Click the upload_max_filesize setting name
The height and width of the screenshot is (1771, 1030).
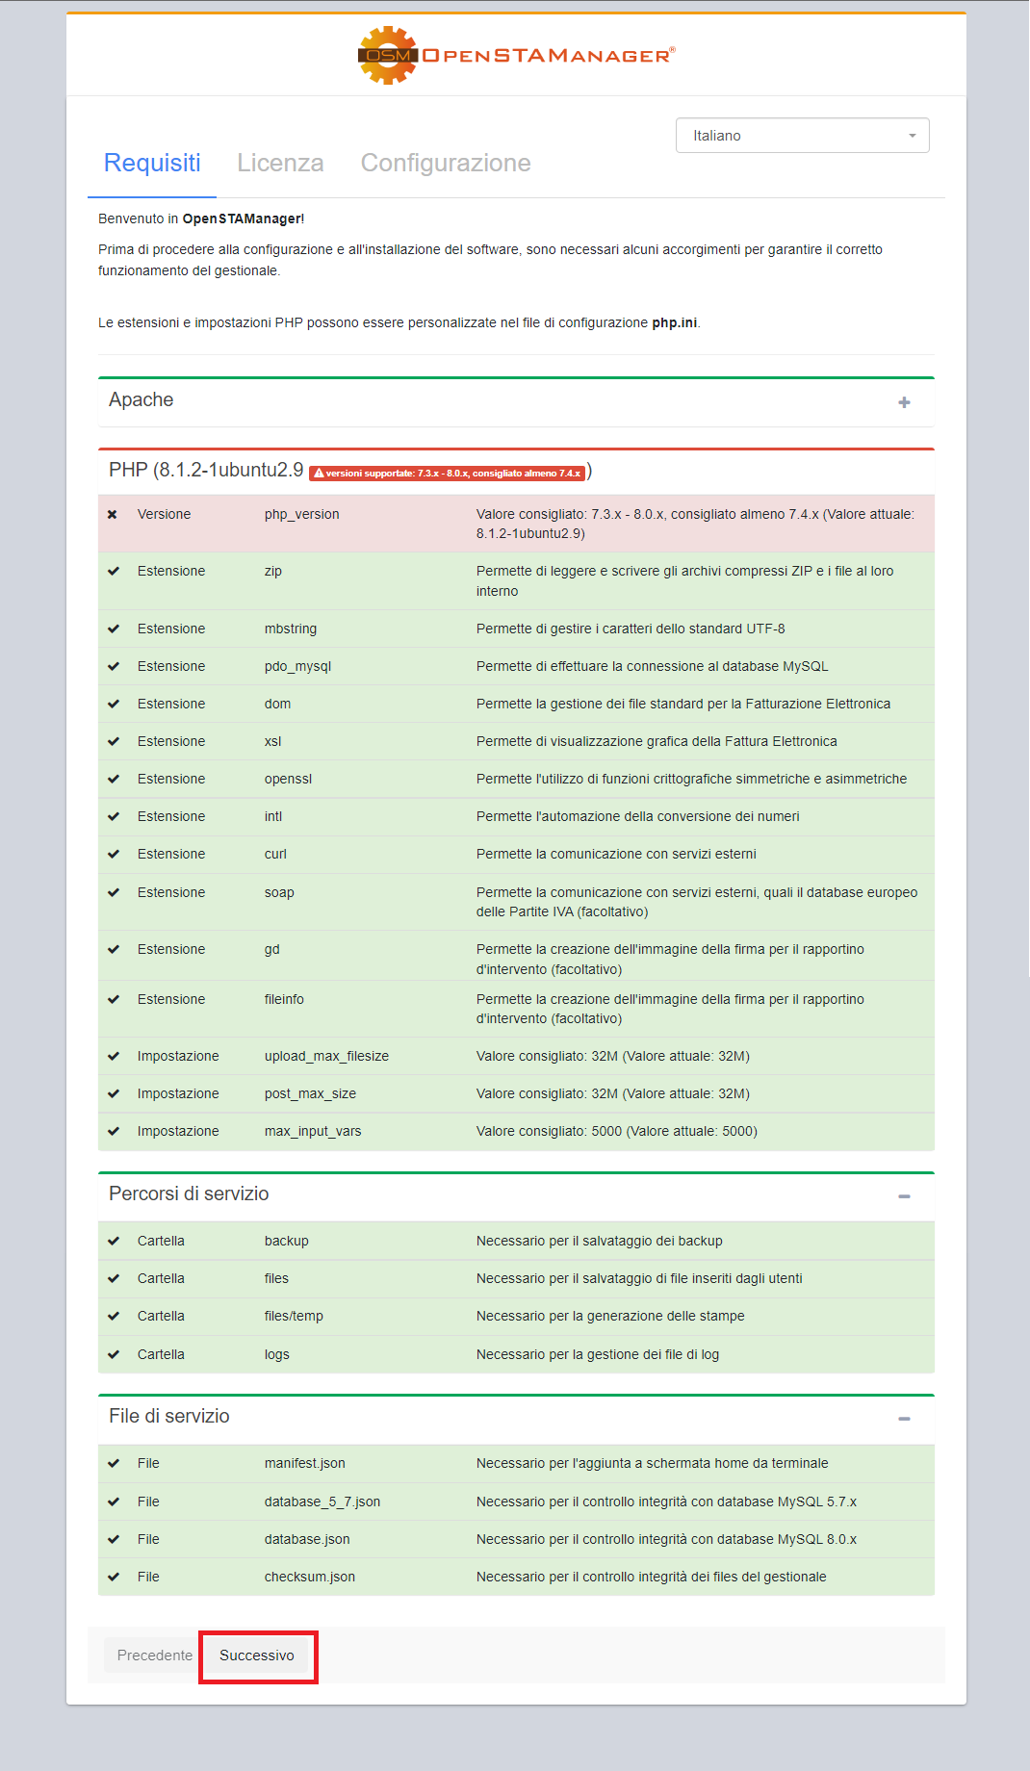click(x=327, y=1057)
